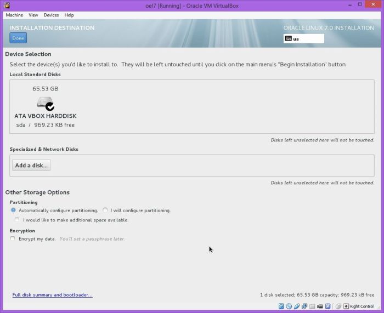Click the USB devices status icon

click(x=296, y=306)
